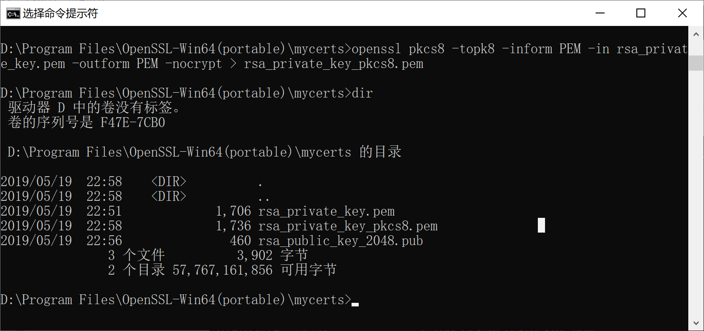Click the vertical scrollbar thumb
This screenshot has width=704, height=331.
click(x=695, y=63)
